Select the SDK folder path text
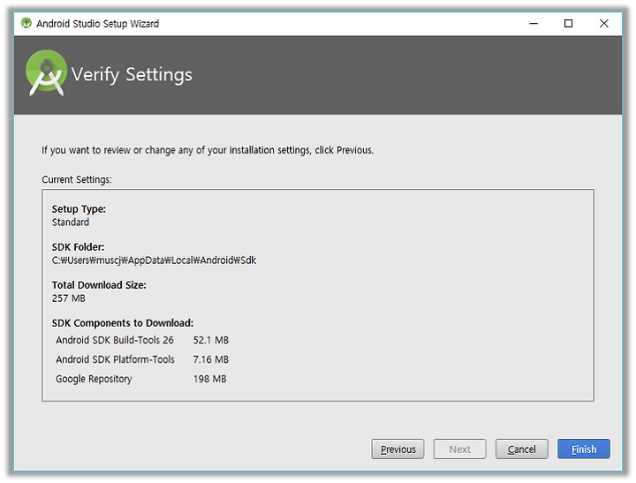The image size is (636, 483). (154, 260)
